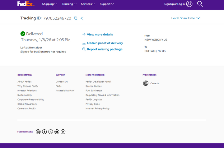The height and width of the screenshot is (148, 224).
Task: Open Regulatory News & Information link
Action: 102,95
